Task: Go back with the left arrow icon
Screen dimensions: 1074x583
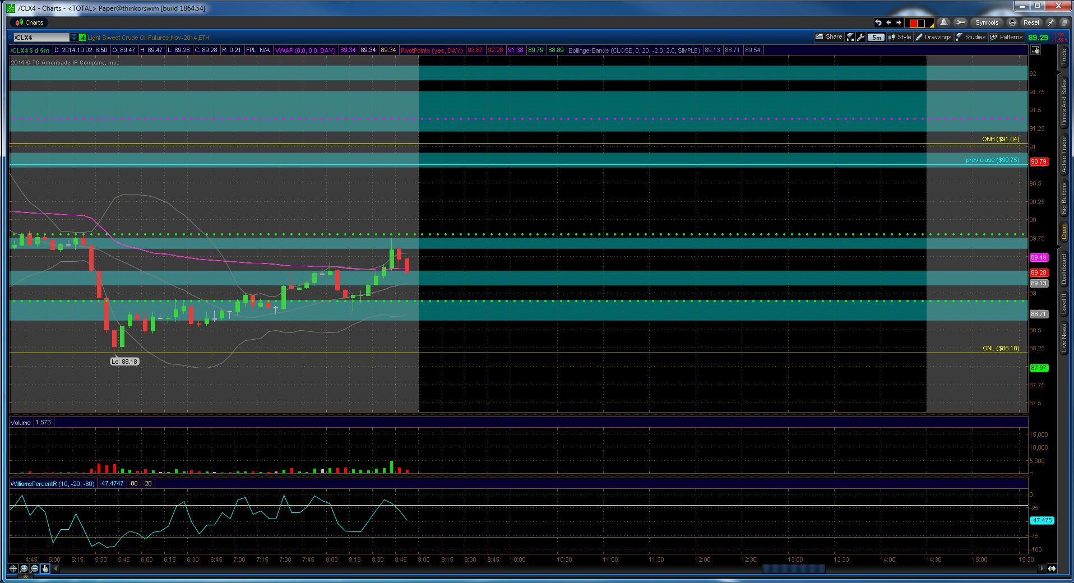Action: click(888, 22)
